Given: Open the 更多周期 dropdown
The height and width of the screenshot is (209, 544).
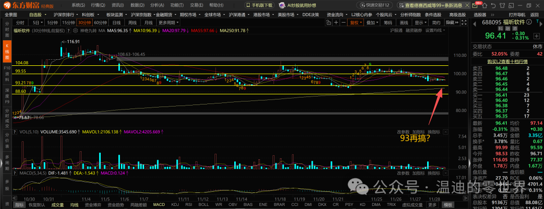Looking at the screenshot, I should point(169,23).
